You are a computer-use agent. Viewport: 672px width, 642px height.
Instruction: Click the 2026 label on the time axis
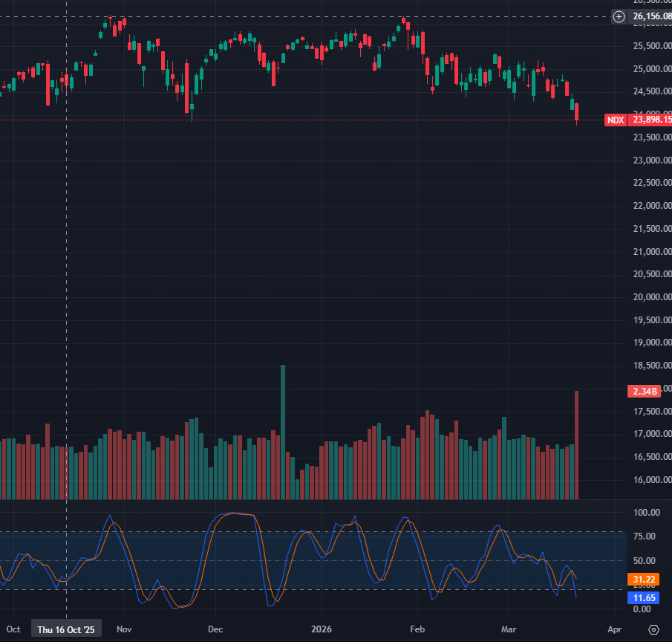click(x=322, y=629)
